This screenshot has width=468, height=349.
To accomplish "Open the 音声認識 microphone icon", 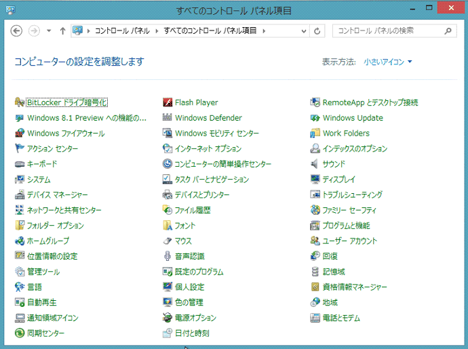I will [x=168, y=256].
